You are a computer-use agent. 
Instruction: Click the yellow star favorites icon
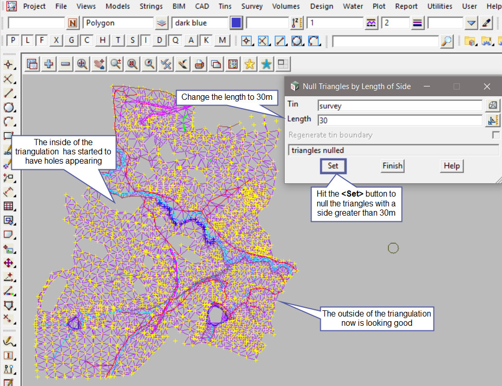click(250, 64)
